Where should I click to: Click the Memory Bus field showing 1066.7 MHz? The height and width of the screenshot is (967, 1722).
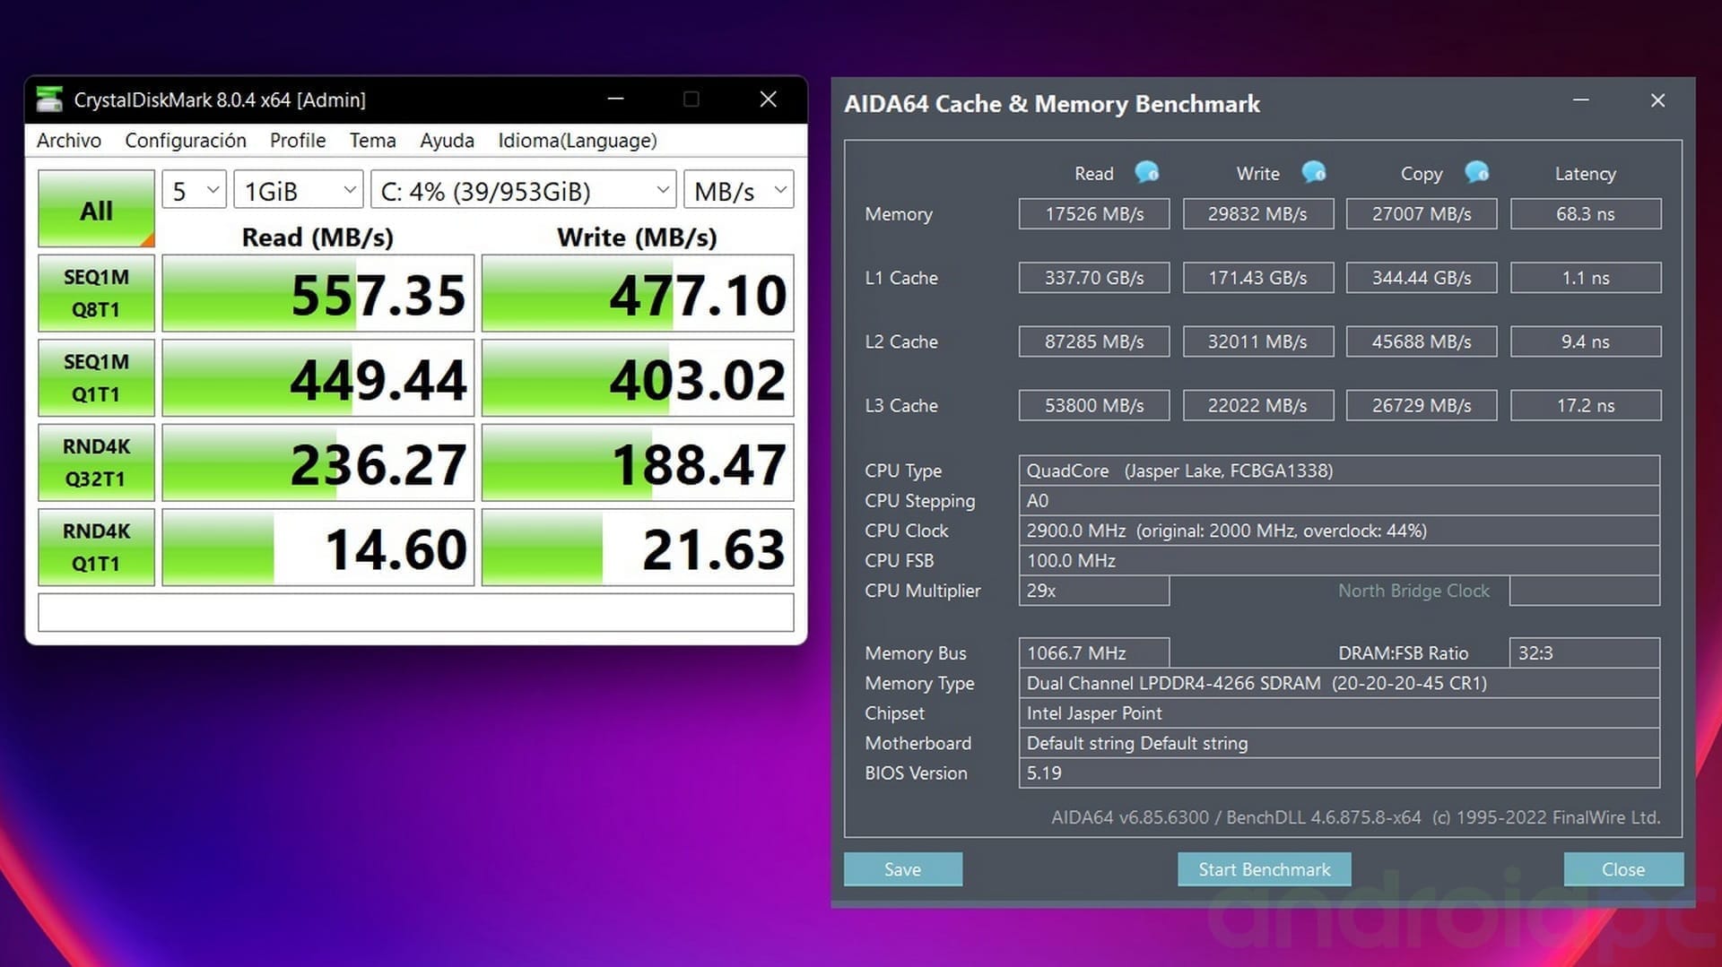pos(1094,653)
